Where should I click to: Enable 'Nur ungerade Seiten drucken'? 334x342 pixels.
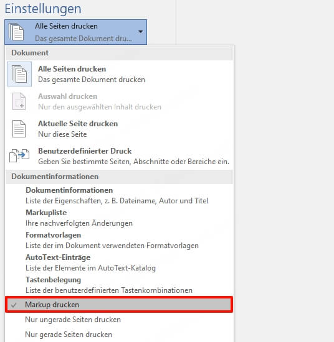point(120,320)
